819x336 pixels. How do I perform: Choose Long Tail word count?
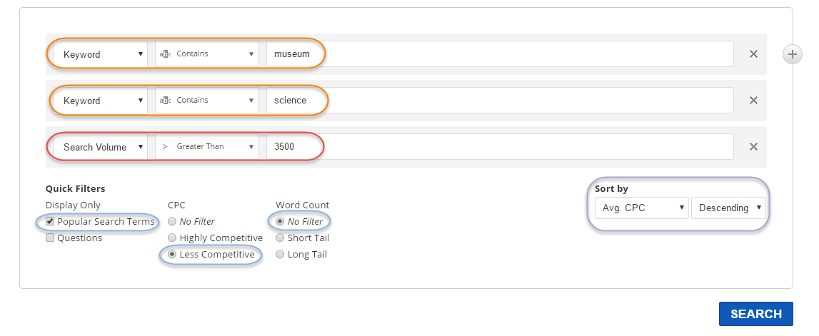pyautogui.click(x=280, y=255)
